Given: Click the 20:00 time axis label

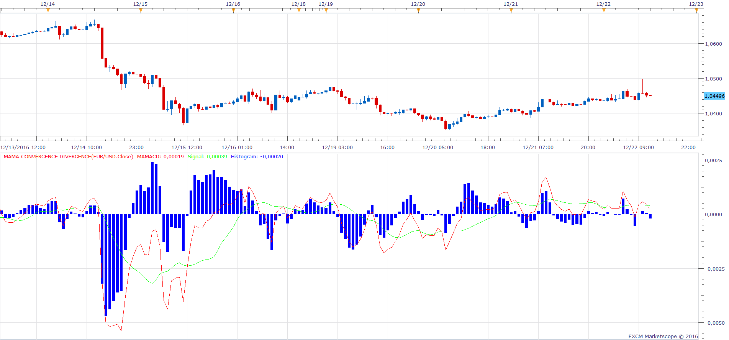Looking at the screenshot, I should pyautogui.click(x=588, y=148).
